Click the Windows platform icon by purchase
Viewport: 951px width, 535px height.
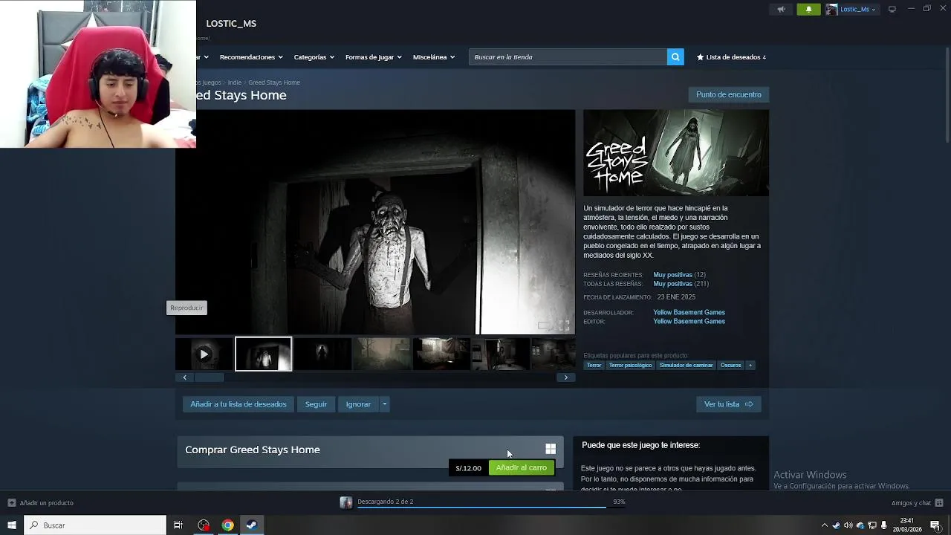(x=551, y=449)
